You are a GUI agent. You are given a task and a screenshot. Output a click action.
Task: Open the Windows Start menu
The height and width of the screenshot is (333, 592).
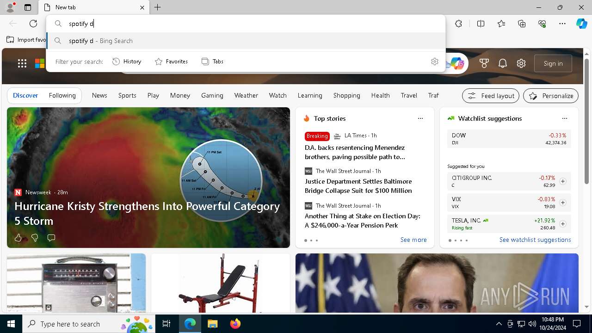pos(11,324)
